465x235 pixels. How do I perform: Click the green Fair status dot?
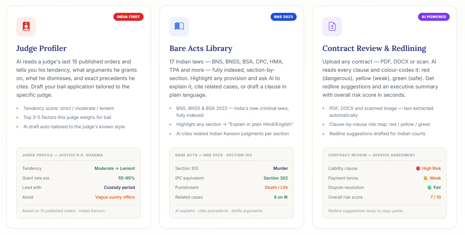coord(430,188)
